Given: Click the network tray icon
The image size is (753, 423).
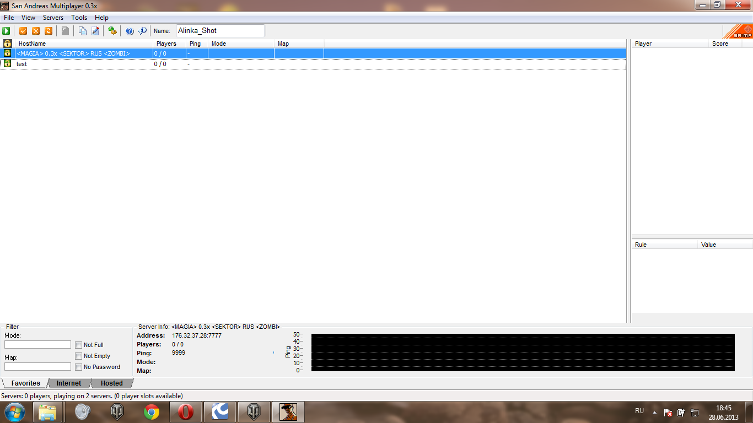Looking at the screenshot, I should 695,412.
